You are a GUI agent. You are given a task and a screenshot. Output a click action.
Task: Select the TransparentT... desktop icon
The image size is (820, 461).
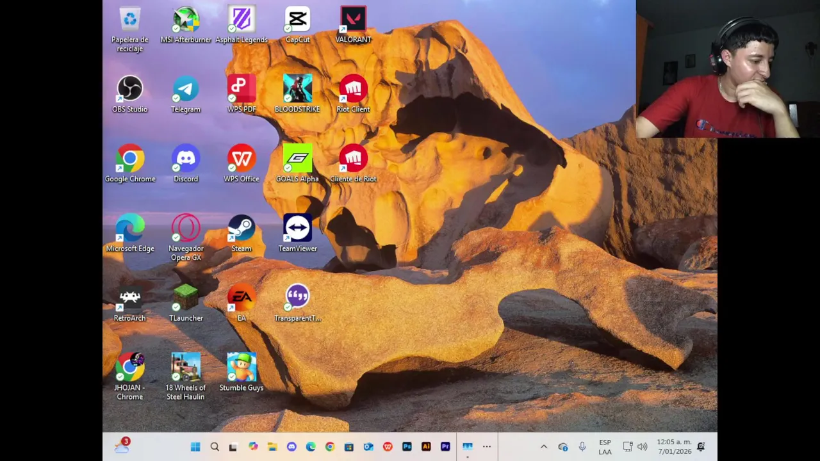[x=297, y=304]
